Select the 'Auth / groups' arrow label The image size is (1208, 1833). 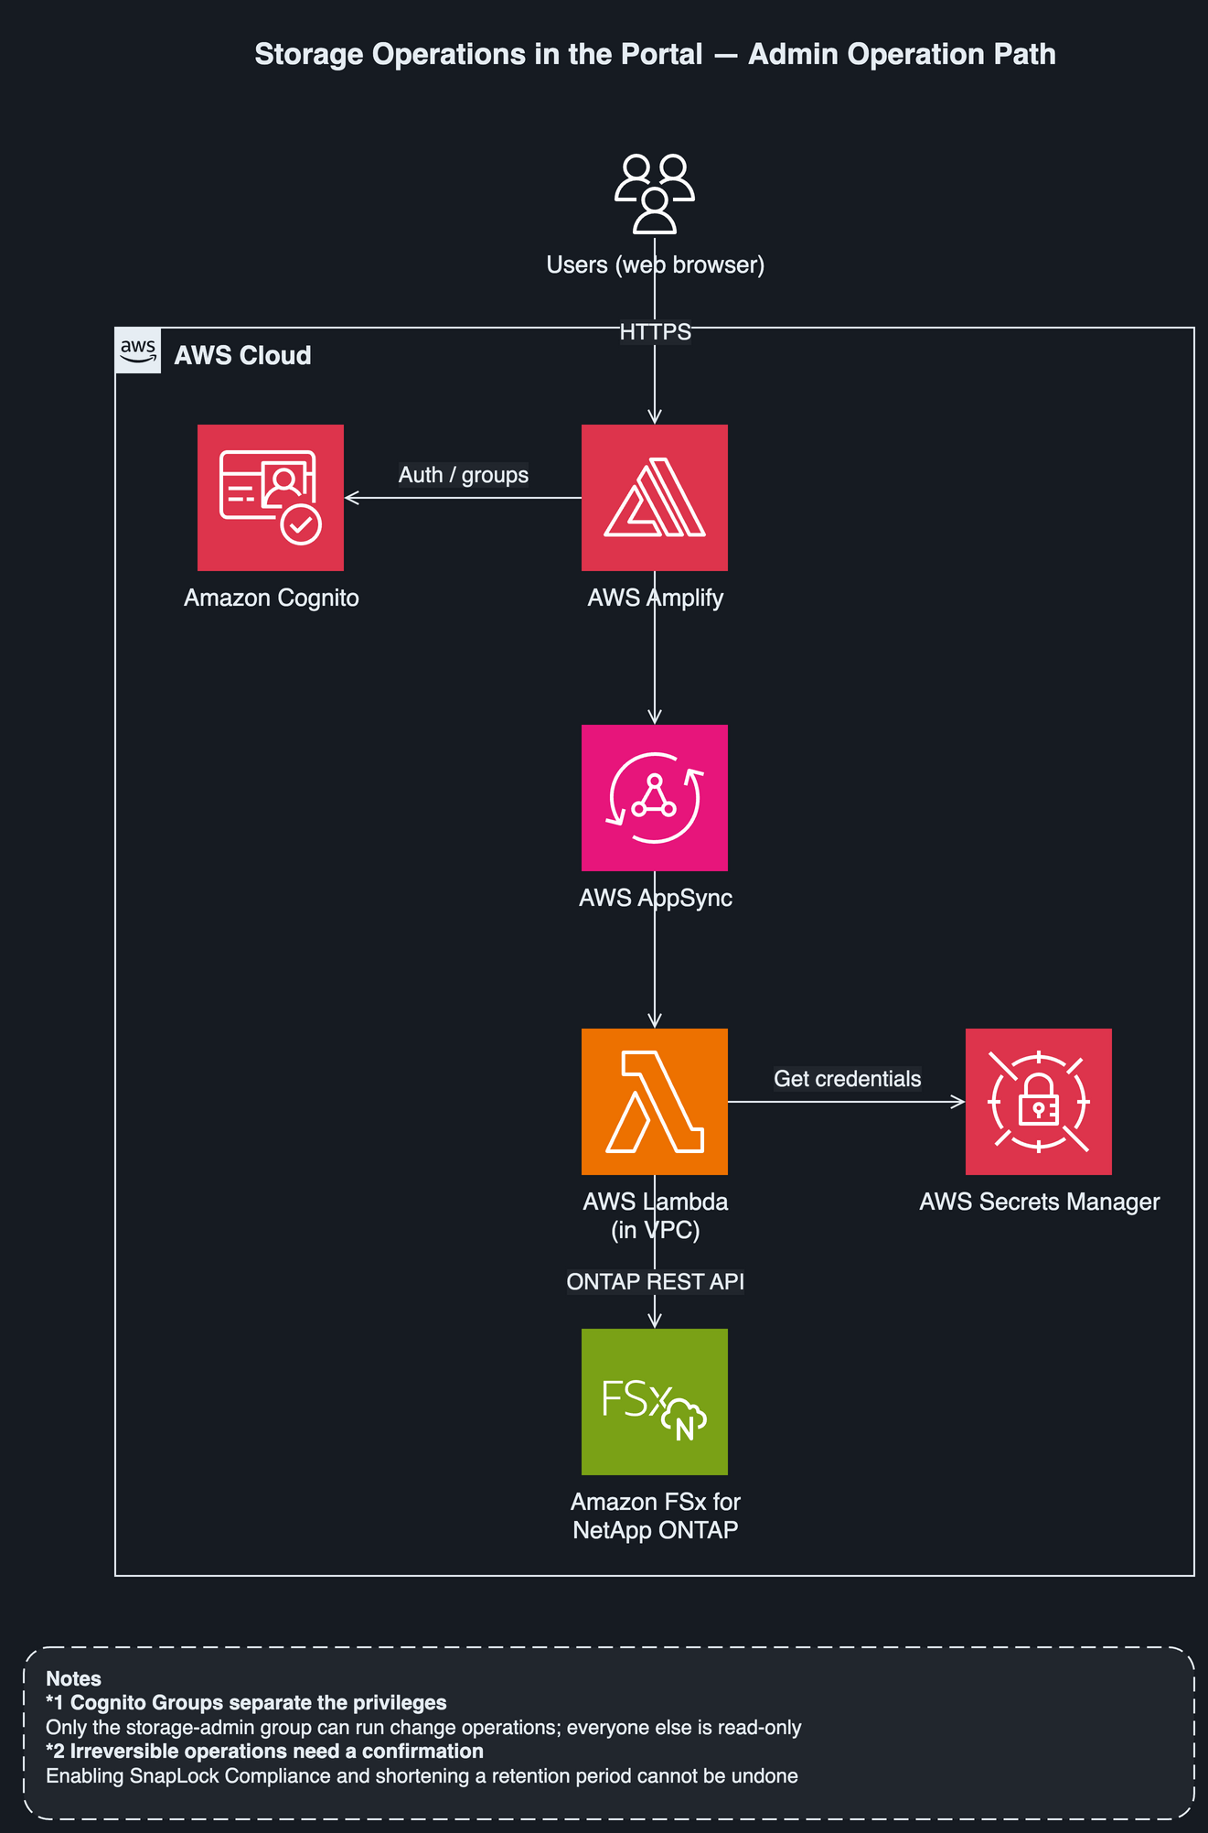pos(464,475)
